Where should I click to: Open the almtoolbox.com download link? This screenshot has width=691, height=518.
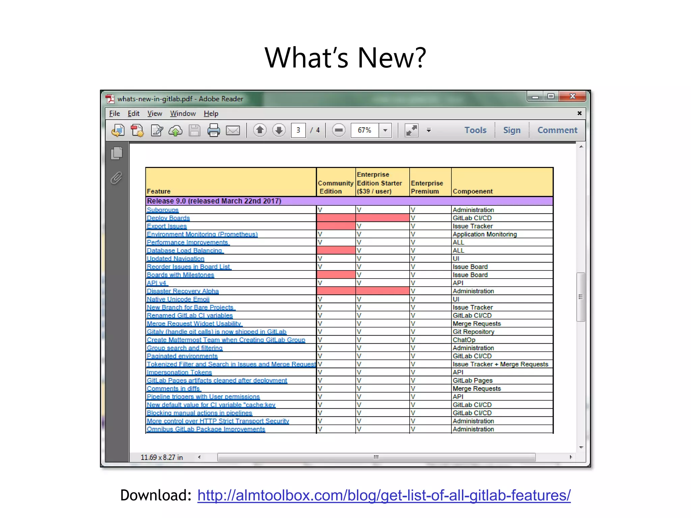point(384,495)
